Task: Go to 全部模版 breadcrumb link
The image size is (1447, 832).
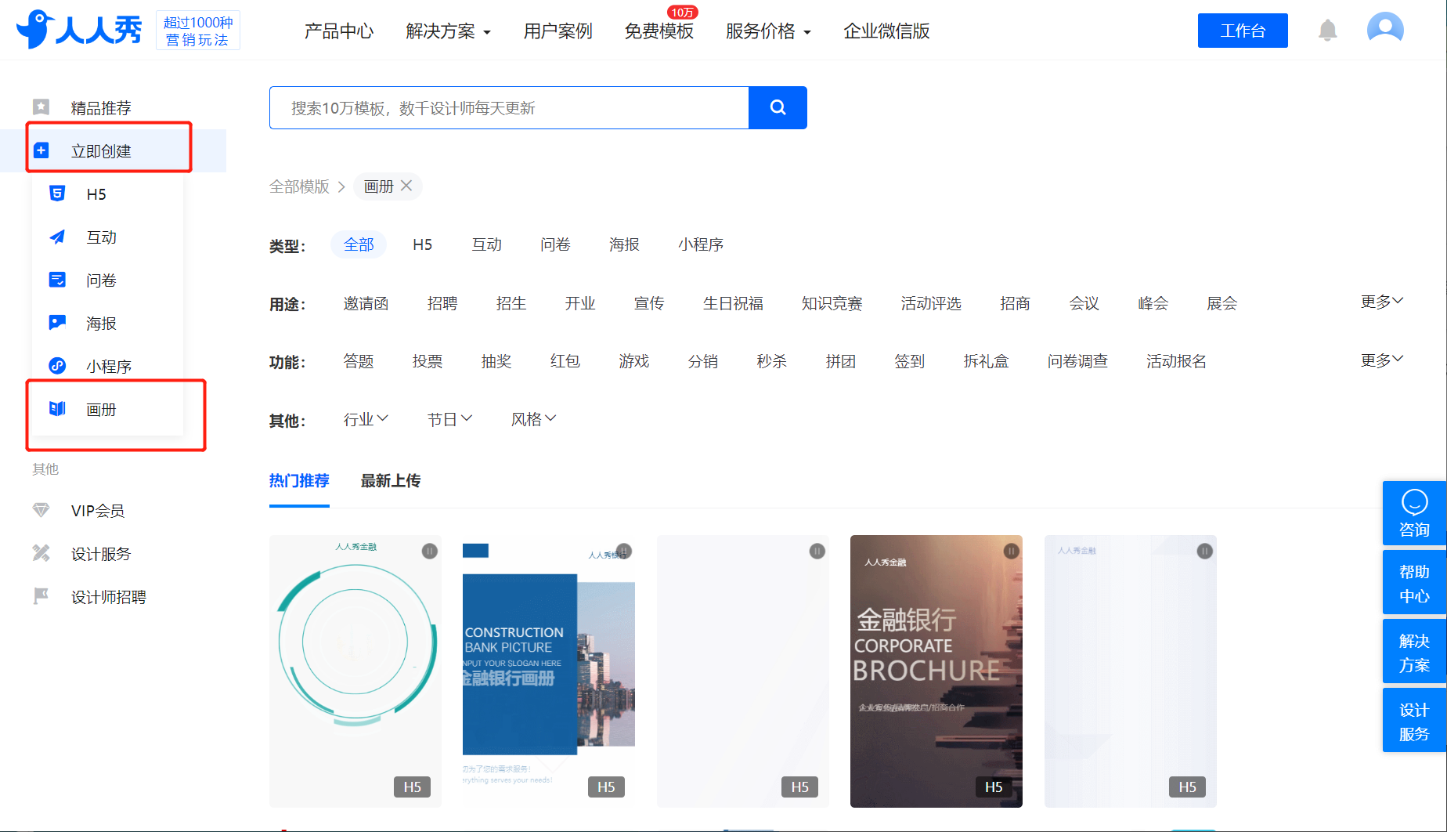Action: pyautogui.click(x=299, y=186)
